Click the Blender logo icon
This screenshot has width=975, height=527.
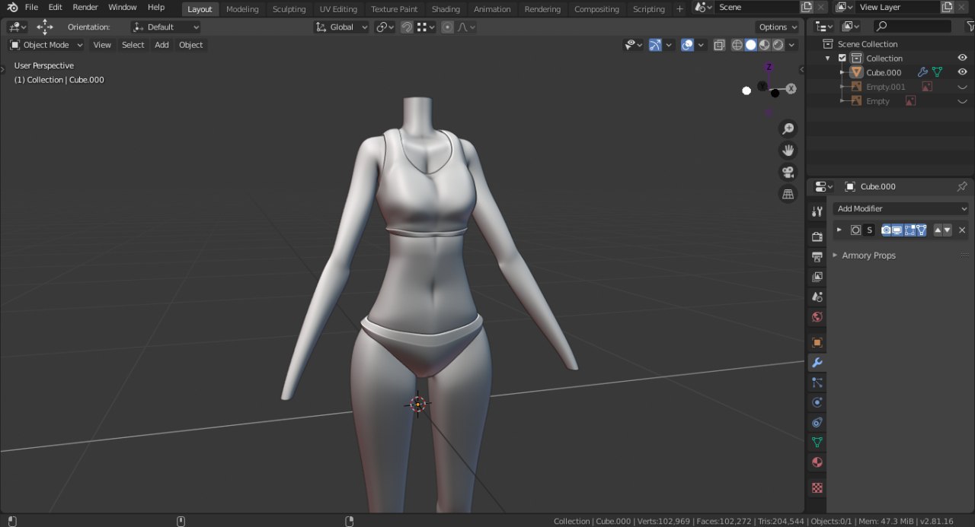pyautogui.click(x=12, y=8)
